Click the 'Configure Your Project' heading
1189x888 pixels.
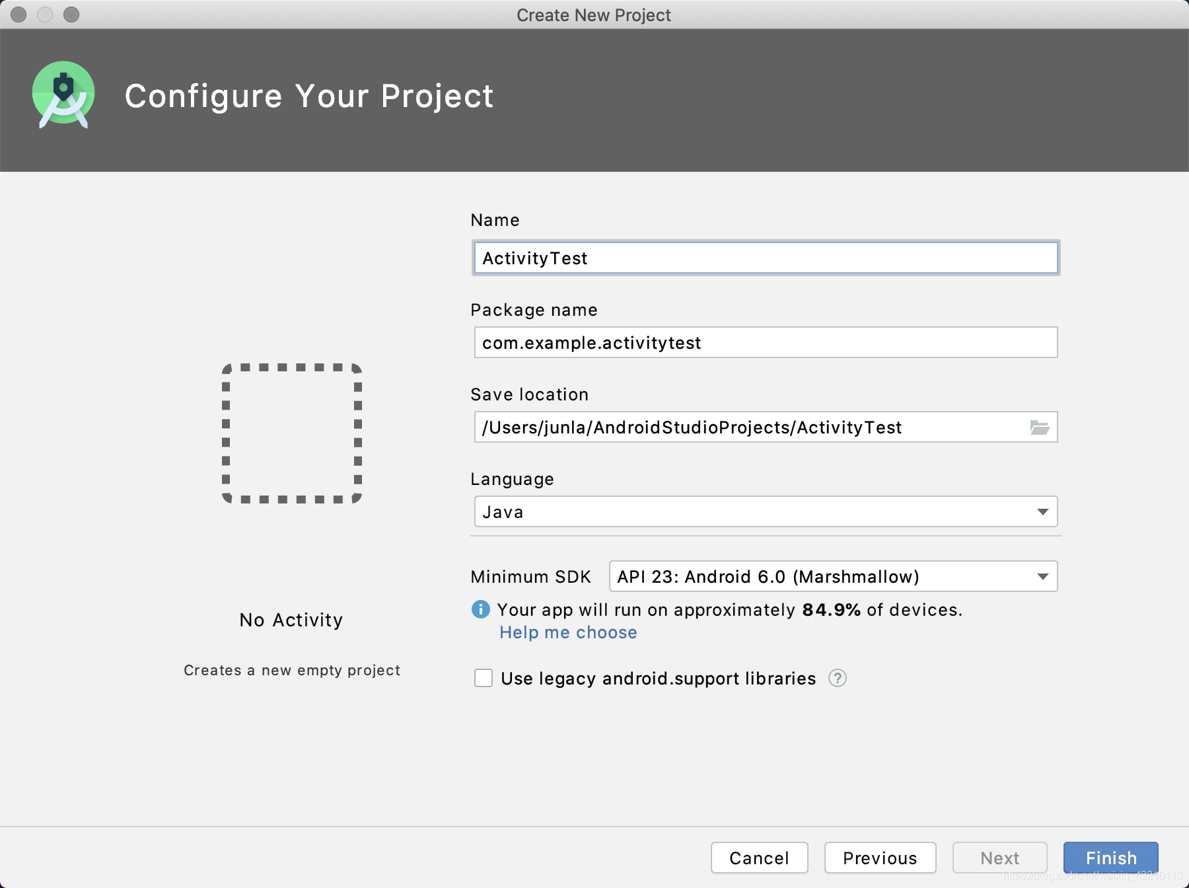click(x=309, y=96)
